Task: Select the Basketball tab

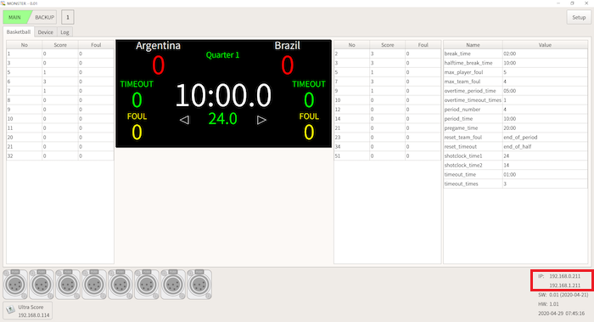Action: 19,31
